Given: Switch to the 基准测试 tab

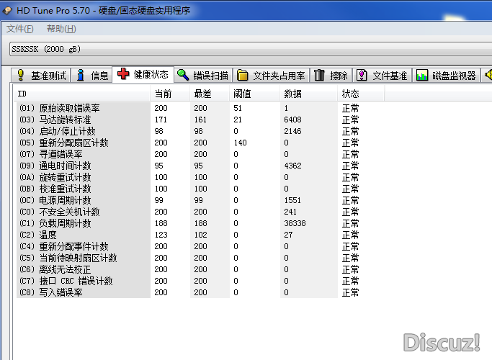Looking at the screenshot, I should click(x=41, y=76).
